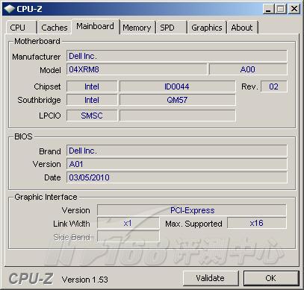Click the Version 1.53 text
The width and height of the screenshot is (304, 290).
pyautogui.click(x=85, y=280)
